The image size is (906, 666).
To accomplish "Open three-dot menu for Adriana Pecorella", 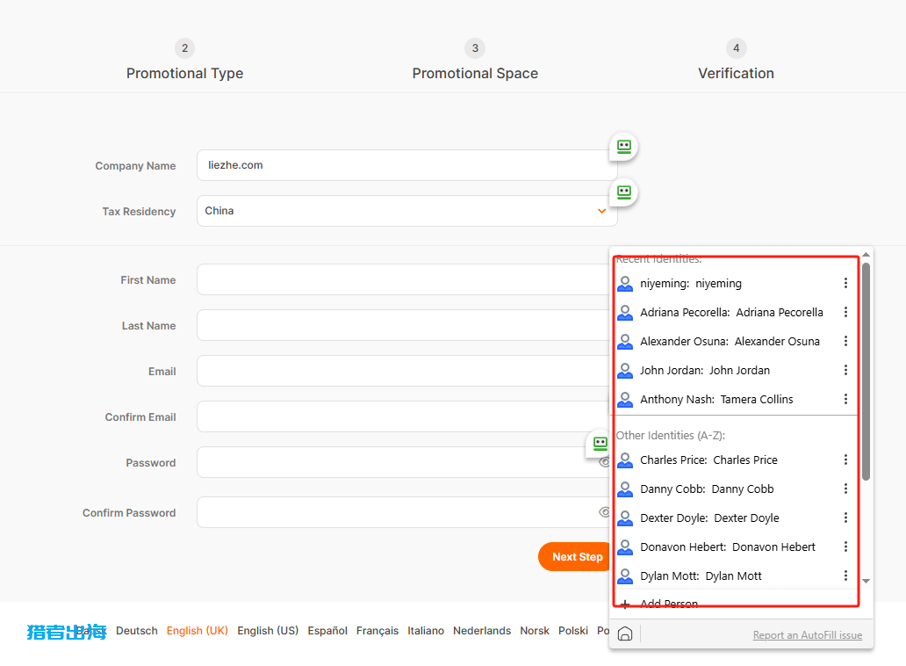I will [x=845, y=312].
